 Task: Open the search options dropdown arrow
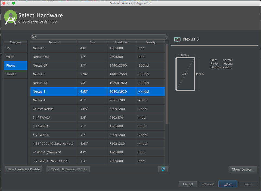pos(35,37)
